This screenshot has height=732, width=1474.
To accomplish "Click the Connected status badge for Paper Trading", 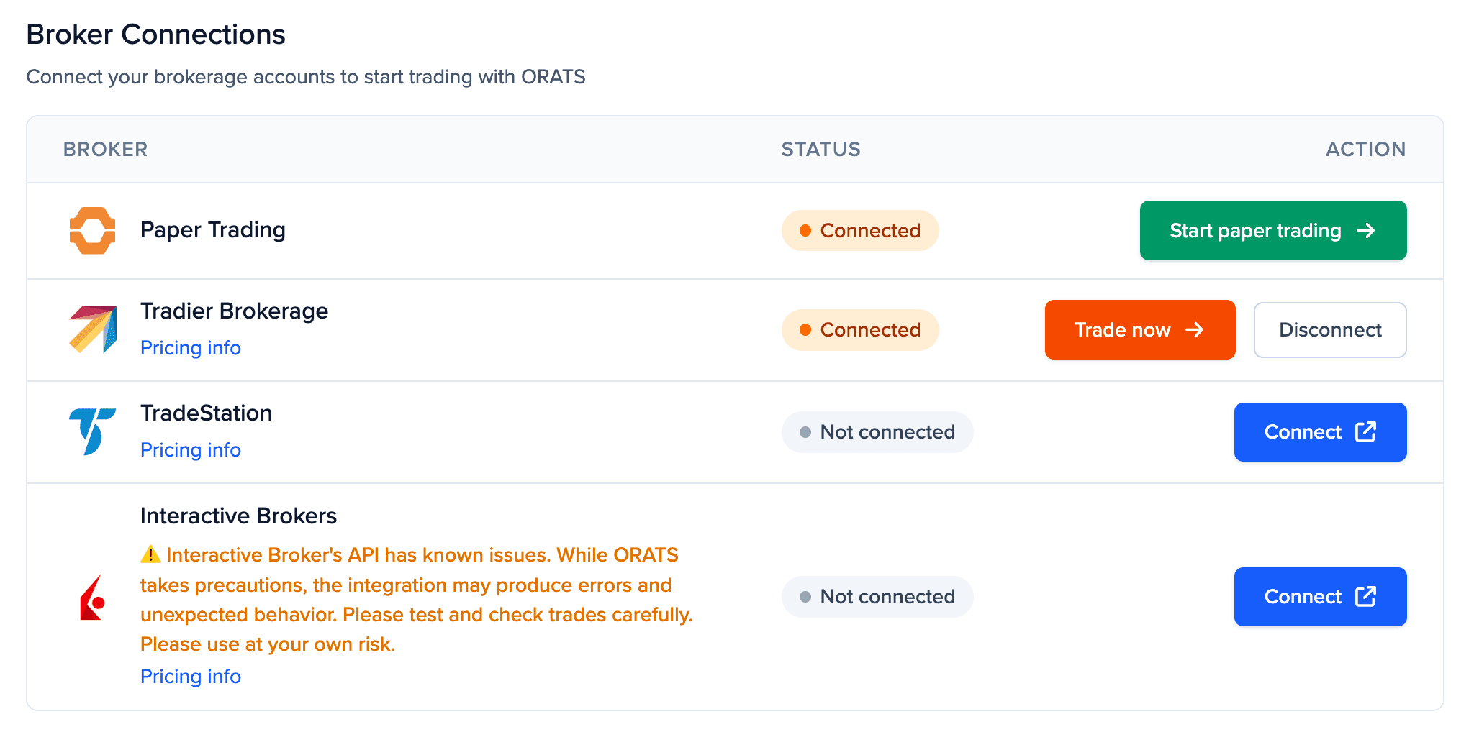I will pyautogui.click(x=859, y=230).
